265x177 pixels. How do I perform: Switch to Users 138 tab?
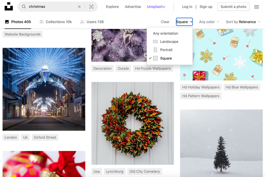pyautogui.click(x=92, y=22)
